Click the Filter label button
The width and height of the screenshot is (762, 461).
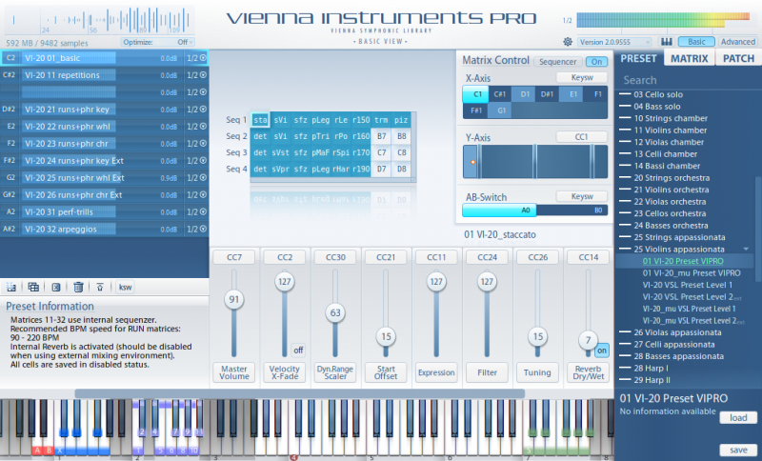click(487, 372)
